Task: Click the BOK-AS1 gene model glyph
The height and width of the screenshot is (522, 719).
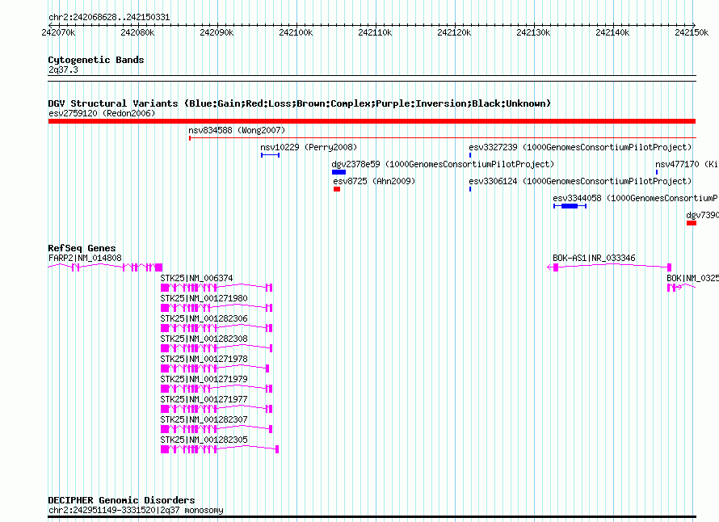Action: (x=609, y=267)
